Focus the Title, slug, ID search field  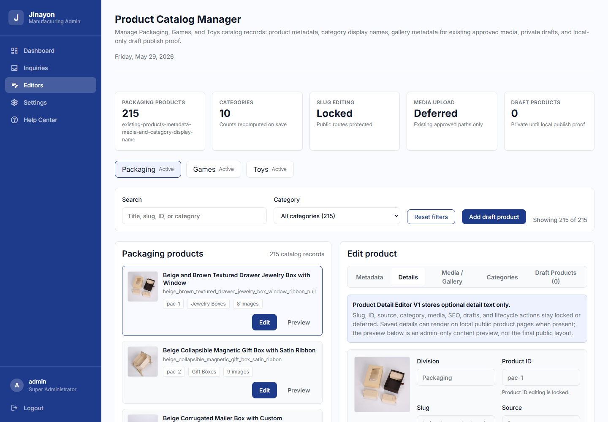194,216
